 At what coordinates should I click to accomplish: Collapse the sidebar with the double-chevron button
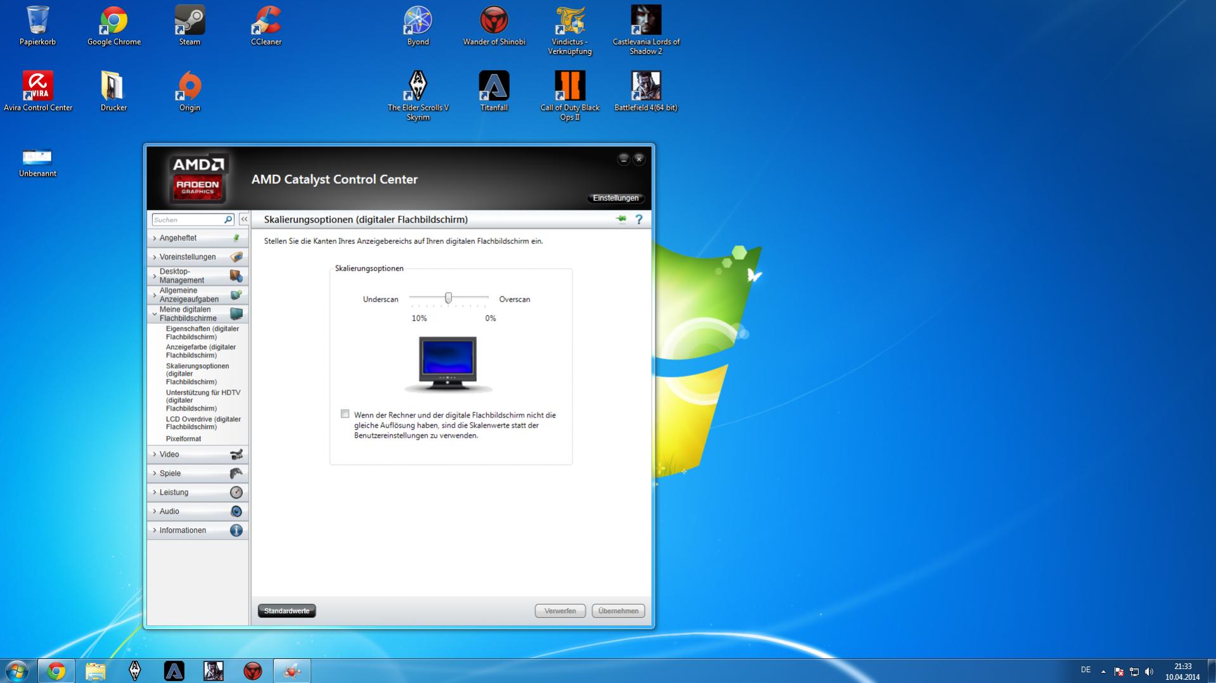click(x=244, y=219)
